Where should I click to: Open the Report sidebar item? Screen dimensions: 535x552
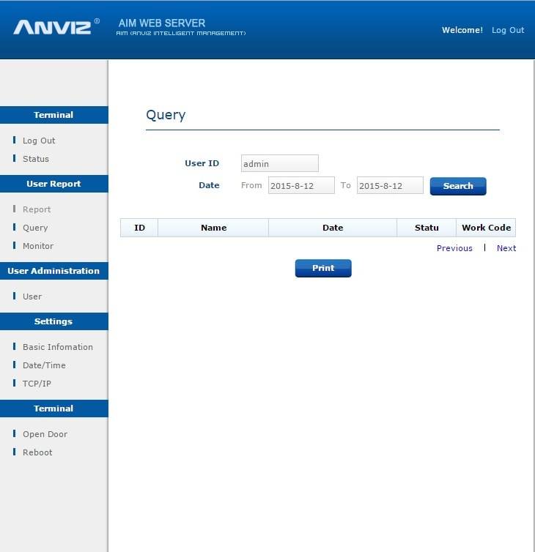tap(37, 209)
